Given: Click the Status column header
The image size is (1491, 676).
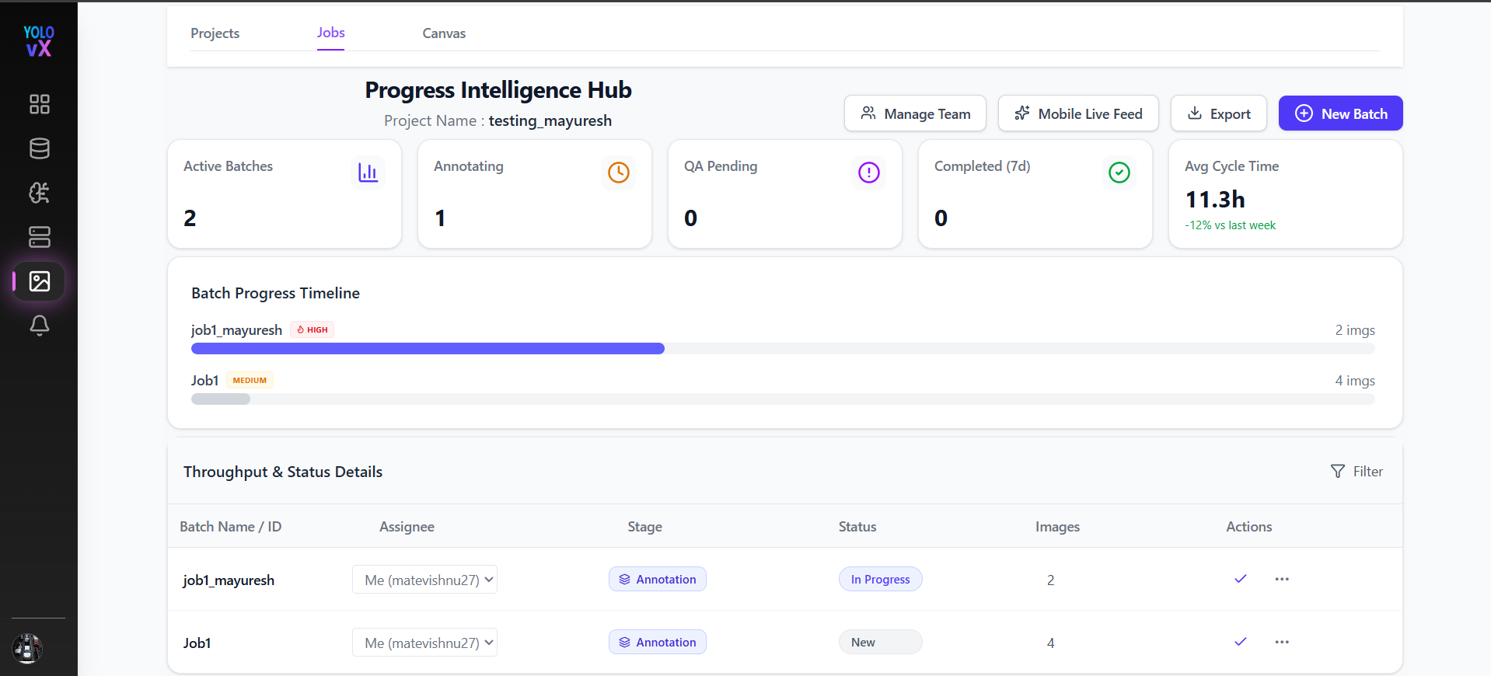Looking at the screenshot, I should pyautogui.click(x=857, y=527).
